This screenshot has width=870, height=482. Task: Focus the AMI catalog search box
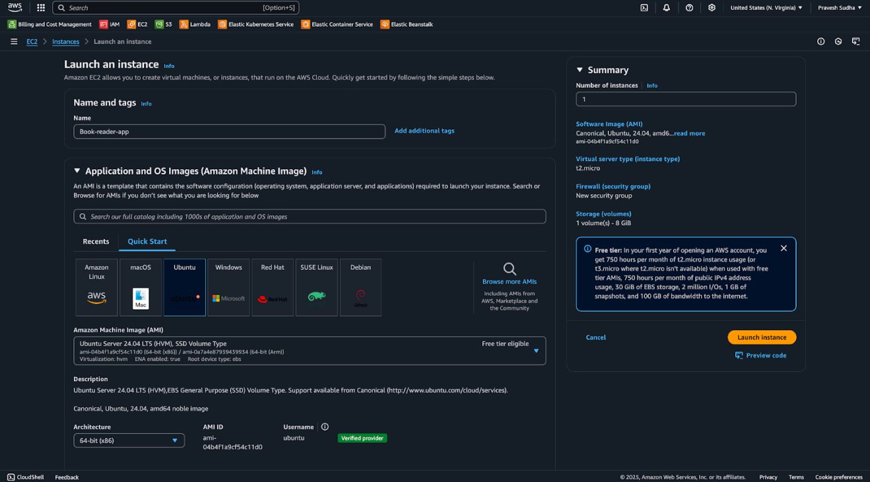click(x=309, y=216)
